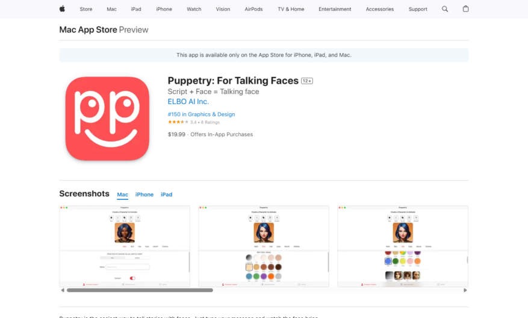
Task: Open second screenshot with skin color palette
Action: click(x=264, y=246)
